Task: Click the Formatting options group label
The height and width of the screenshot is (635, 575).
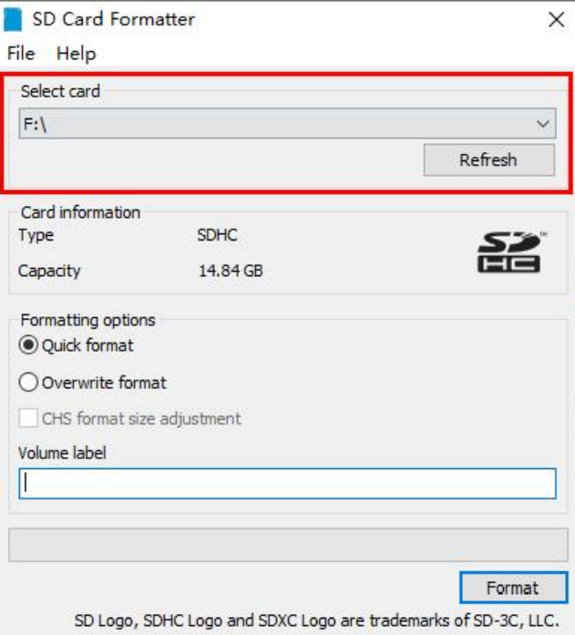Action: 87,320
